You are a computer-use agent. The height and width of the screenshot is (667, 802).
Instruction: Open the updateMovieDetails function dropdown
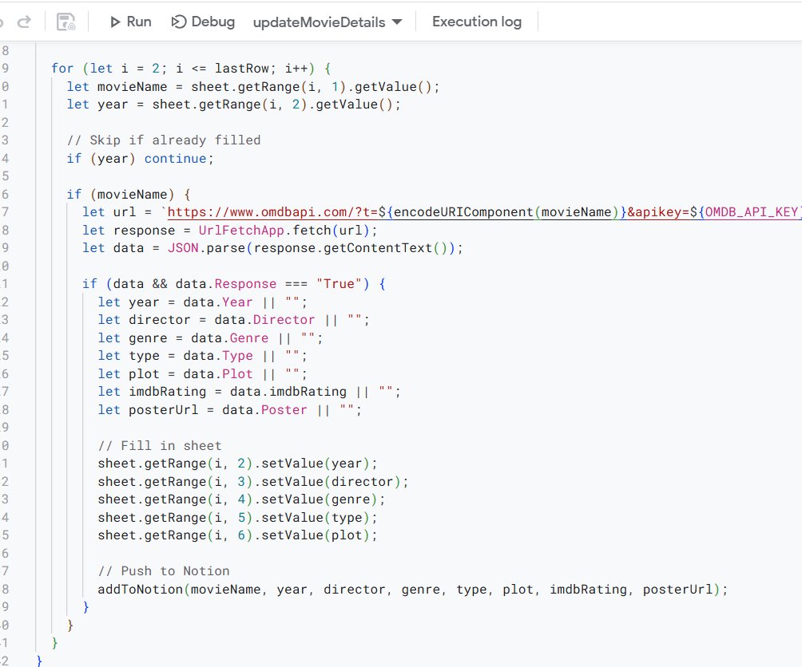point(328,22)
